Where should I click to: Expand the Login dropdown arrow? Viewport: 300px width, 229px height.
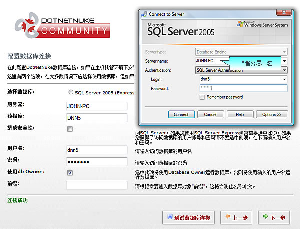284,79
